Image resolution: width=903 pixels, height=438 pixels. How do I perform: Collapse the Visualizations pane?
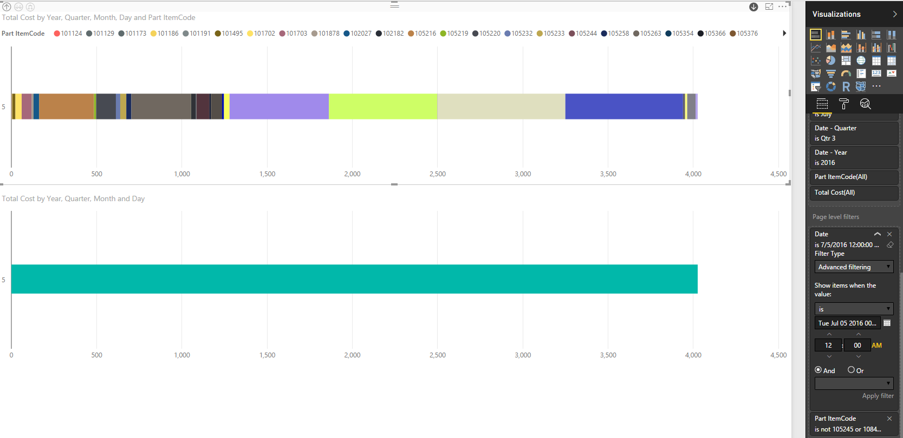pyautogui.click(x=894, y=14)
